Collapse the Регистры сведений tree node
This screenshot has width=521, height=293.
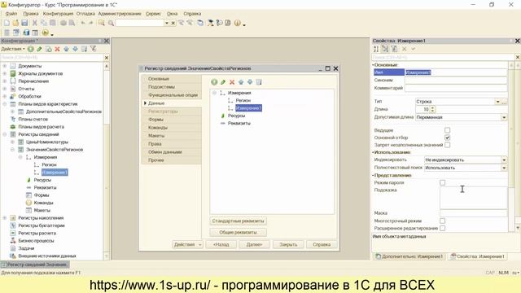[x=5, y=134]
